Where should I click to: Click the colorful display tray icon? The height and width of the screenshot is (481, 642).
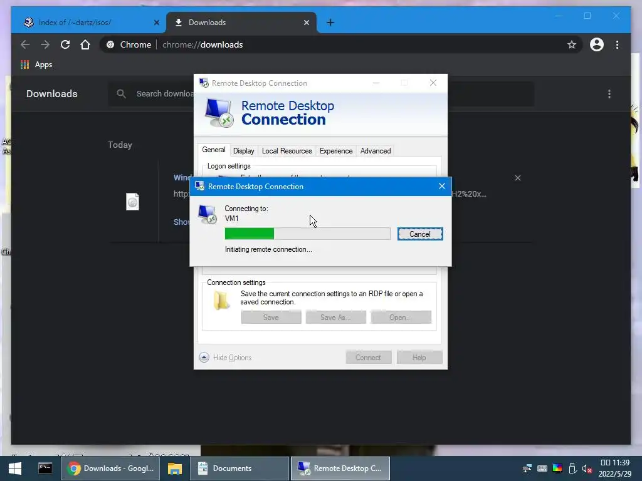[x=557, y=468]
